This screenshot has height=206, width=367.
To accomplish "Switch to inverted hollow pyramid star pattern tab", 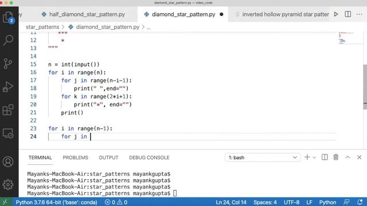I will (282, 14).
